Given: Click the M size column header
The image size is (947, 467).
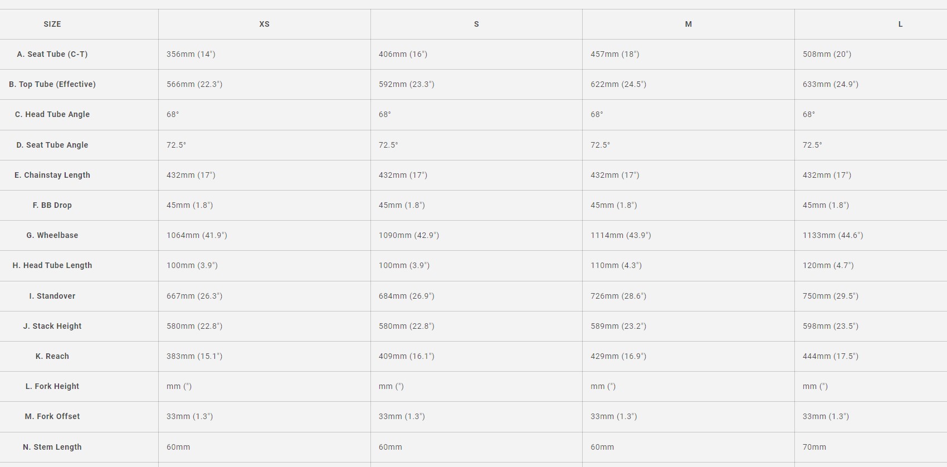Looking at the screenshot, I should 689,24.
